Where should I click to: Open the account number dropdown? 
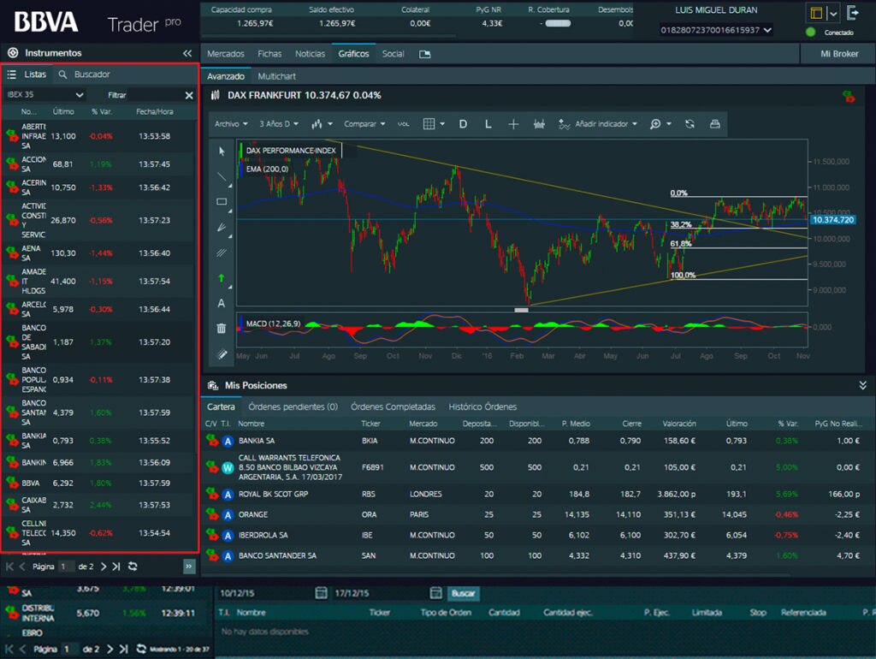coord(715,30)
